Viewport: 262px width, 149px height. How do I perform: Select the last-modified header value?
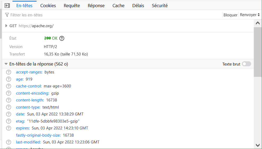pos(71,142)
